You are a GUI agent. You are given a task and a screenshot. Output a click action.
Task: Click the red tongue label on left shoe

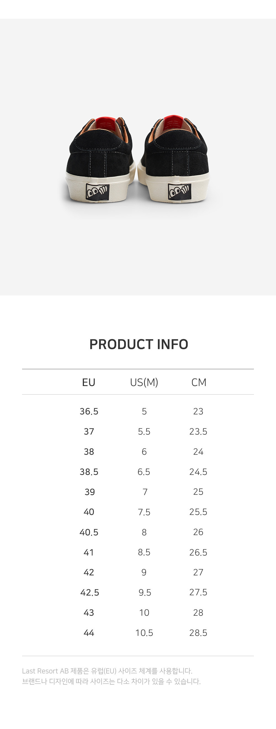[x=105, y=124]
